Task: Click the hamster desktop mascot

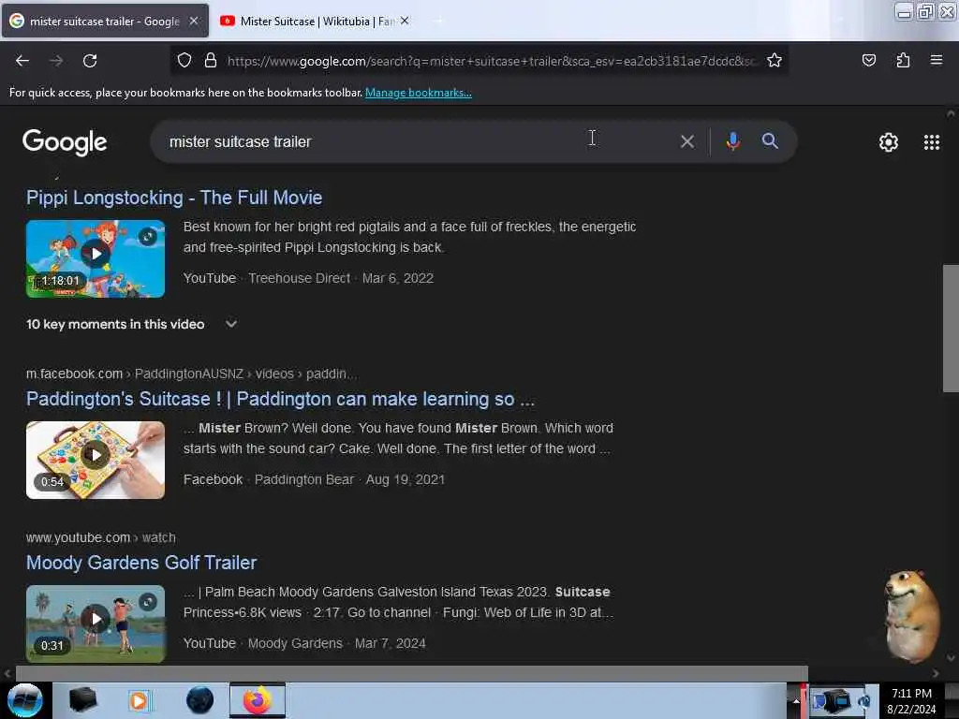Action: coord(911,616)
